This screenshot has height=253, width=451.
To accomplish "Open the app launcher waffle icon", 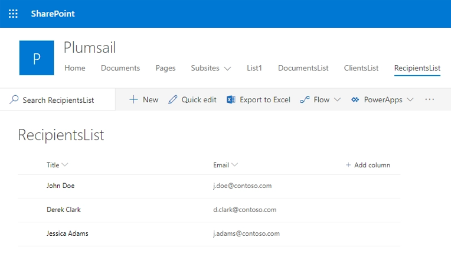I will (13, 14).
